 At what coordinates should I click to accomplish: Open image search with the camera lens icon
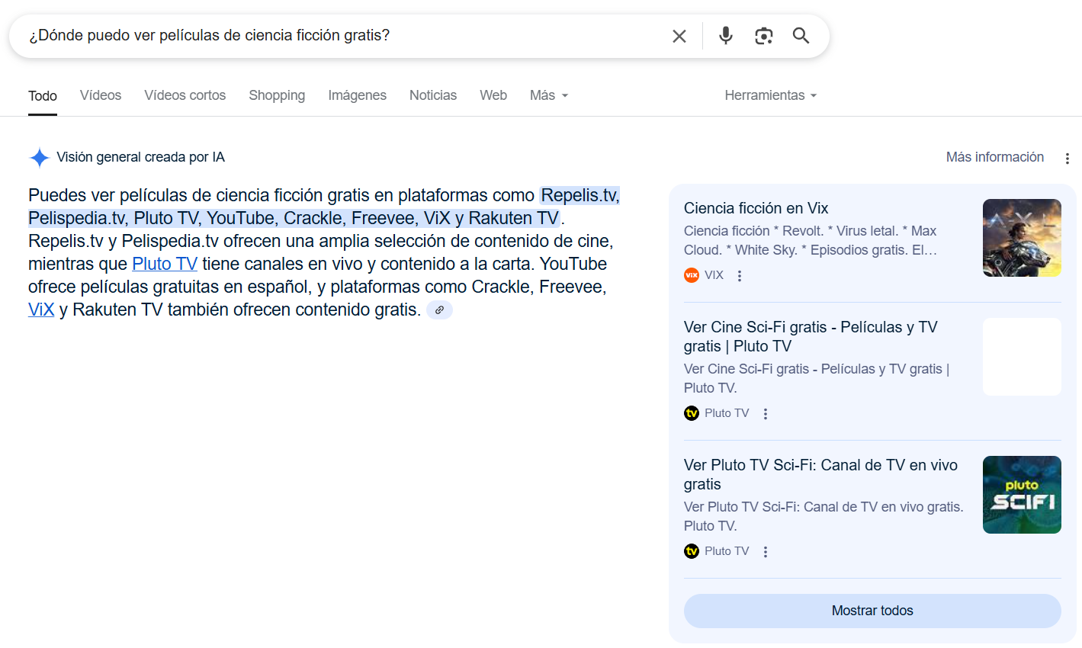(763, 36)
